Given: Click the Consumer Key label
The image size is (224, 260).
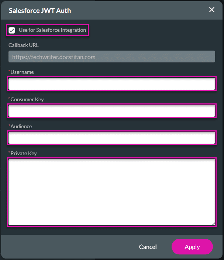Looking at the screenshot, I should [x=27, y=99].
